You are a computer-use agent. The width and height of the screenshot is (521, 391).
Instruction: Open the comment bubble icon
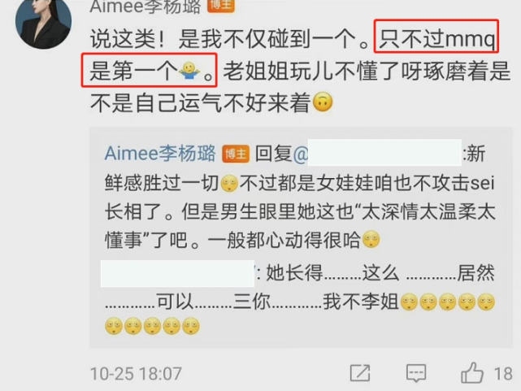tap(416, 373)
